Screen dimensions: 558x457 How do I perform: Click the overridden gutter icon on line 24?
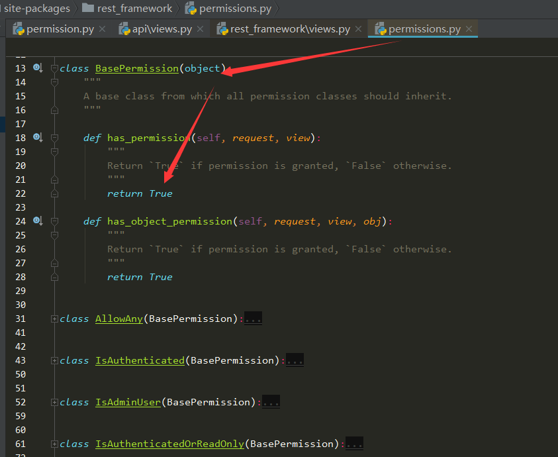tap(38, 221)
